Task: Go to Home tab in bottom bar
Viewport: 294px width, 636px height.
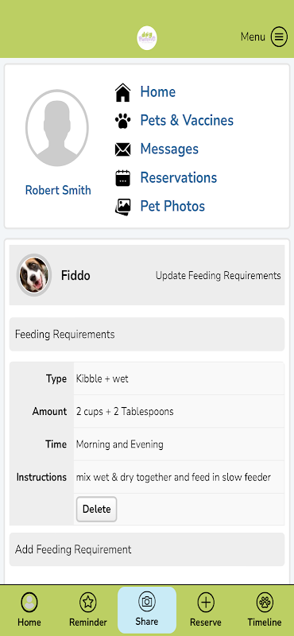Action: pyautogui.click(x=29, y=610)
